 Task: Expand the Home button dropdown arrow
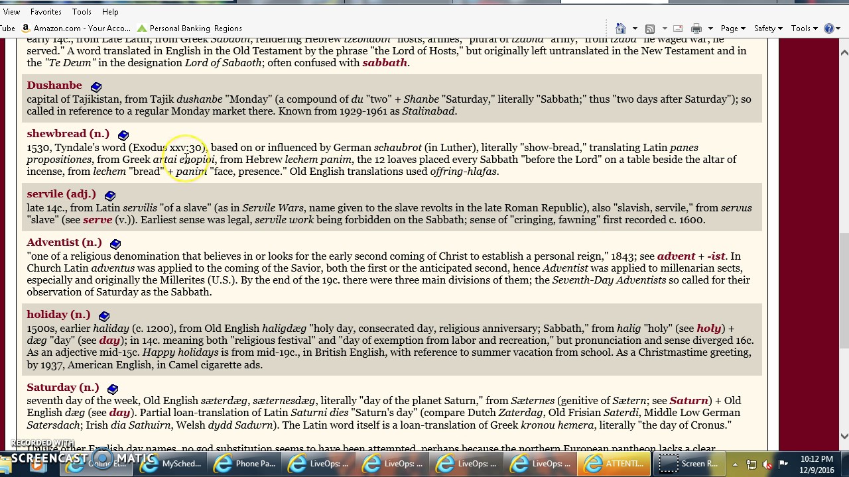pos(635,28)
